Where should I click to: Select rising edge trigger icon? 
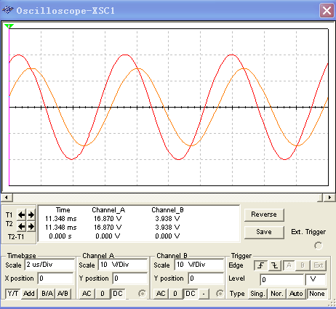[x=261, y=265]
